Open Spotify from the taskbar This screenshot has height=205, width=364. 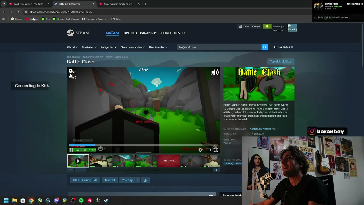pos(81,200)
